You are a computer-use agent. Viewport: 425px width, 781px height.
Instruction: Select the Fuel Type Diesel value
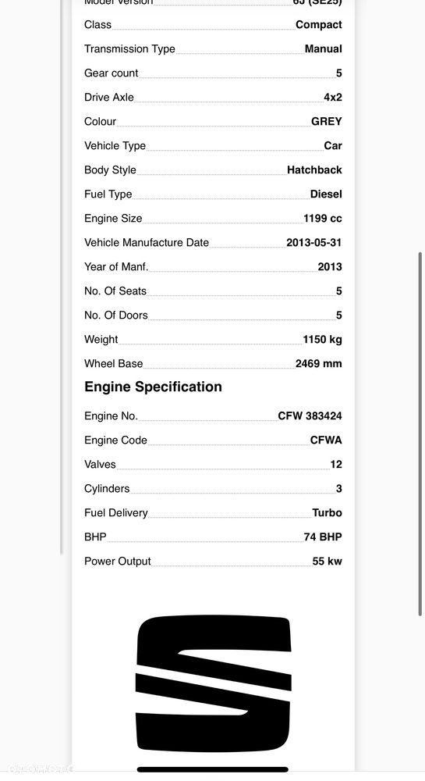[326, 194]
